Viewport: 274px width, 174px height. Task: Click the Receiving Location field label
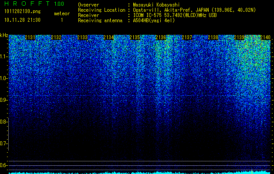101,10
